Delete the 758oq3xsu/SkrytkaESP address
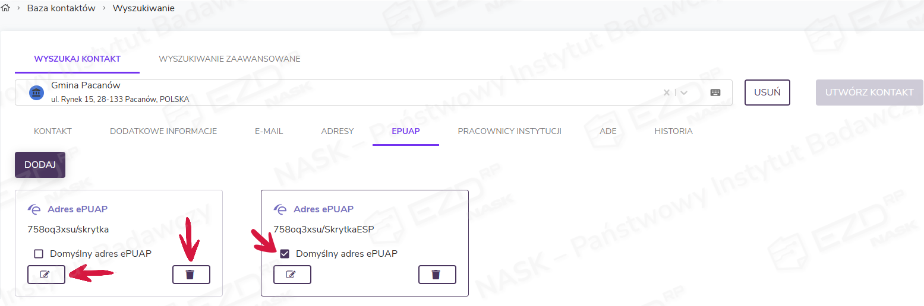The image size is (924, 306). pyautogui.click(x=437, y=275)
